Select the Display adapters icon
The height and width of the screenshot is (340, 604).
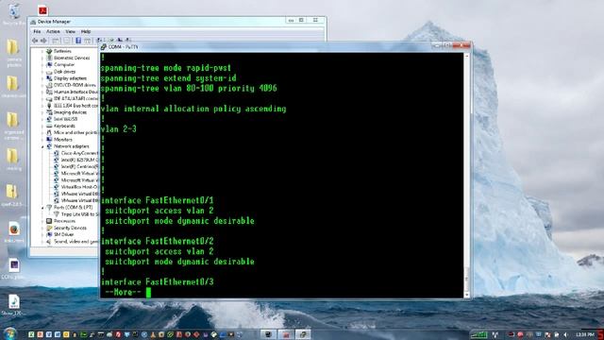pos(49,78)
